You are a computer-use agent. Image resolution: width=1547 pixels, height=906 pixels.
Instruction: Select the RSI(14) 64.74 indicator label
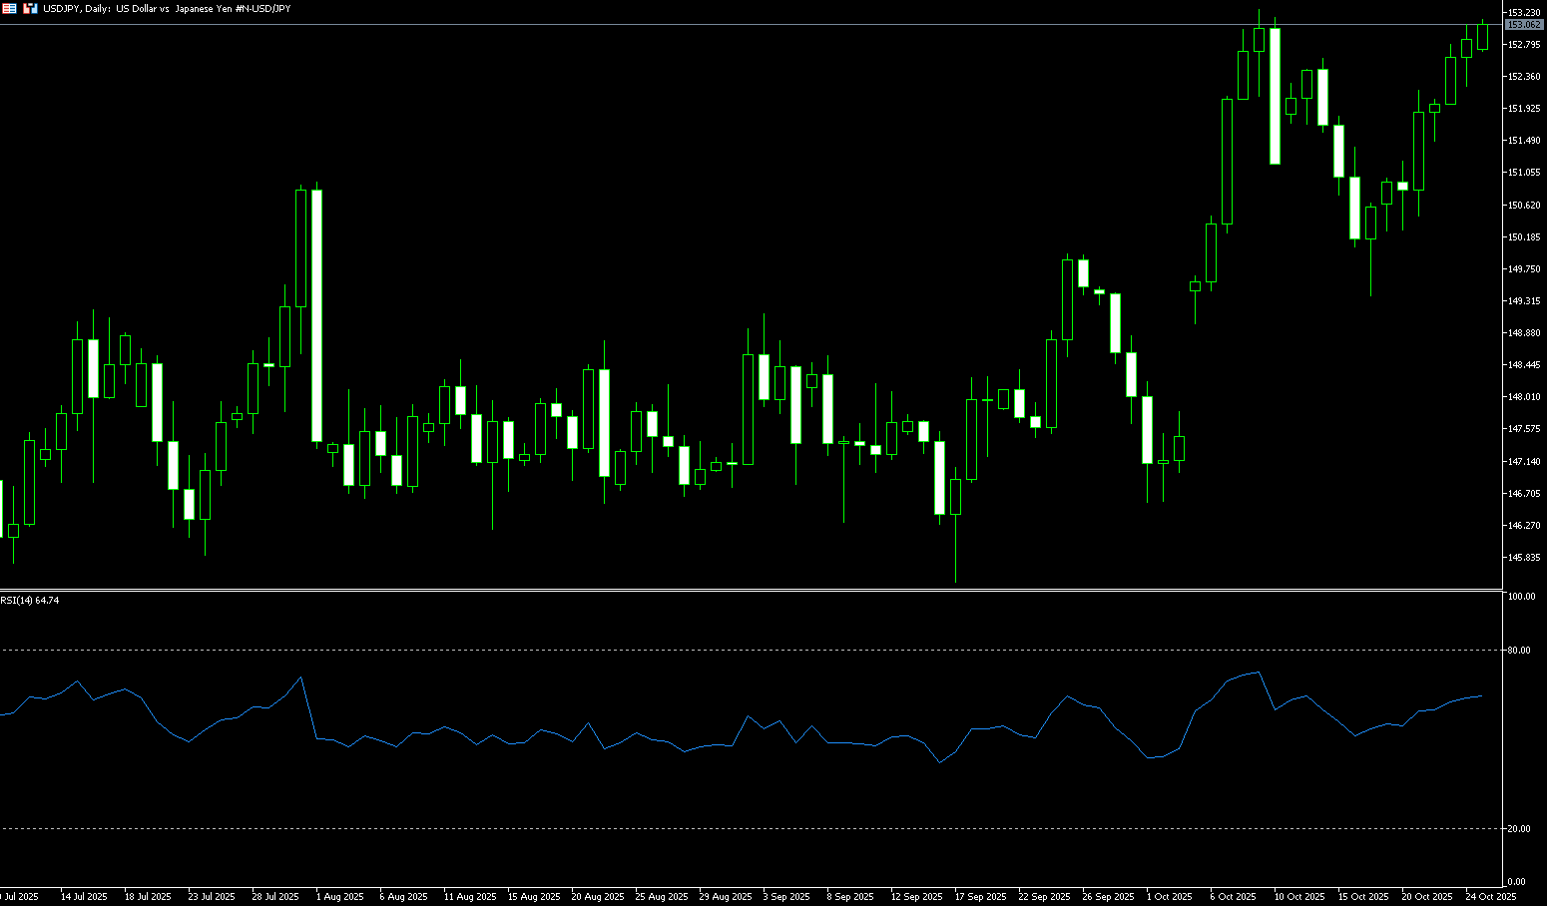point(30,601)
